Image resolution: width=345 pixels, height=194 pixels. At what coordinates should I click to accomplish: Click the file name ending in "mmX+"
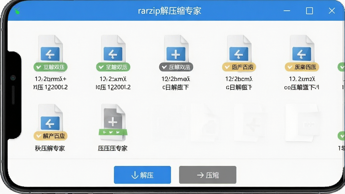pos(51,83)
